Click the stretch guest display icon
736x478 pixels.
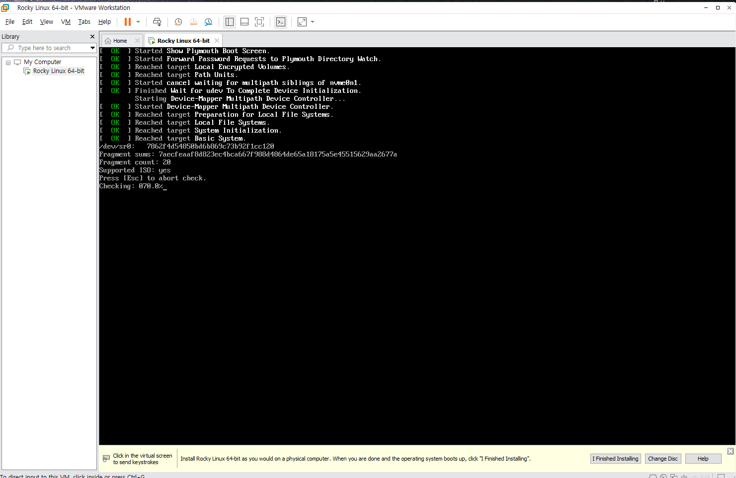(x=302, y=22)
